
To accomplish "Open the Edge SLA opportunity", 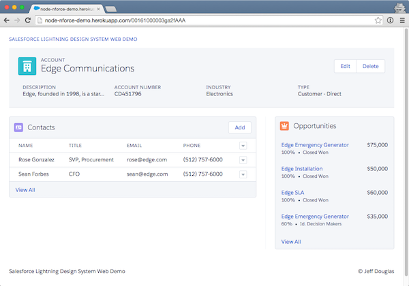I will coord(292,193).
